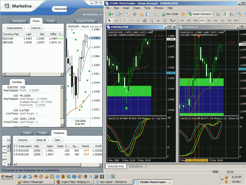This screenshot has height=185, width=246.
Task: Open the Marketiva logo icon
Action: [7, 6]
